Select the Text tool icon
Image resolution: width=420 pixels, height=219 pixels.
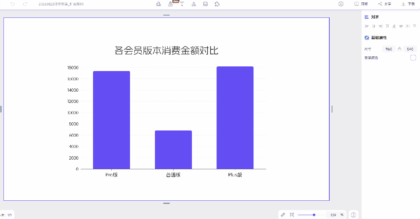(x=182, y=4)
